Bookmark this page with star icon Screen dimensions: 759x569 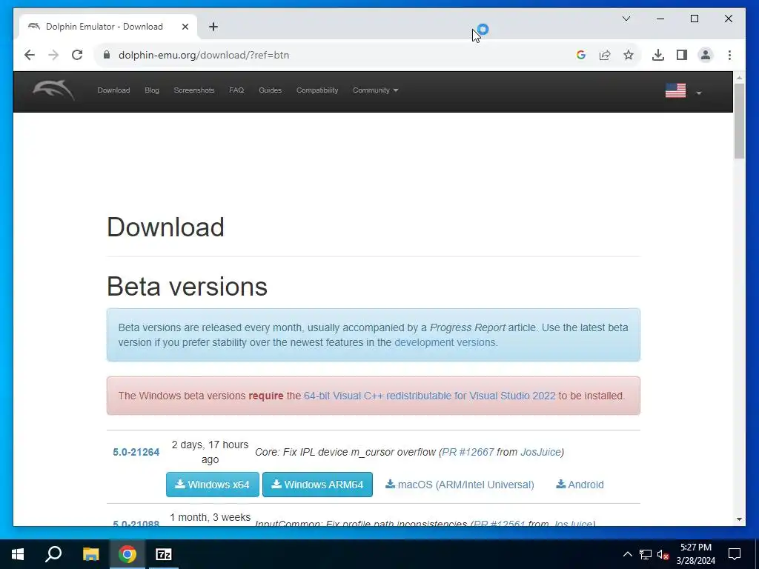click(629, 55)
